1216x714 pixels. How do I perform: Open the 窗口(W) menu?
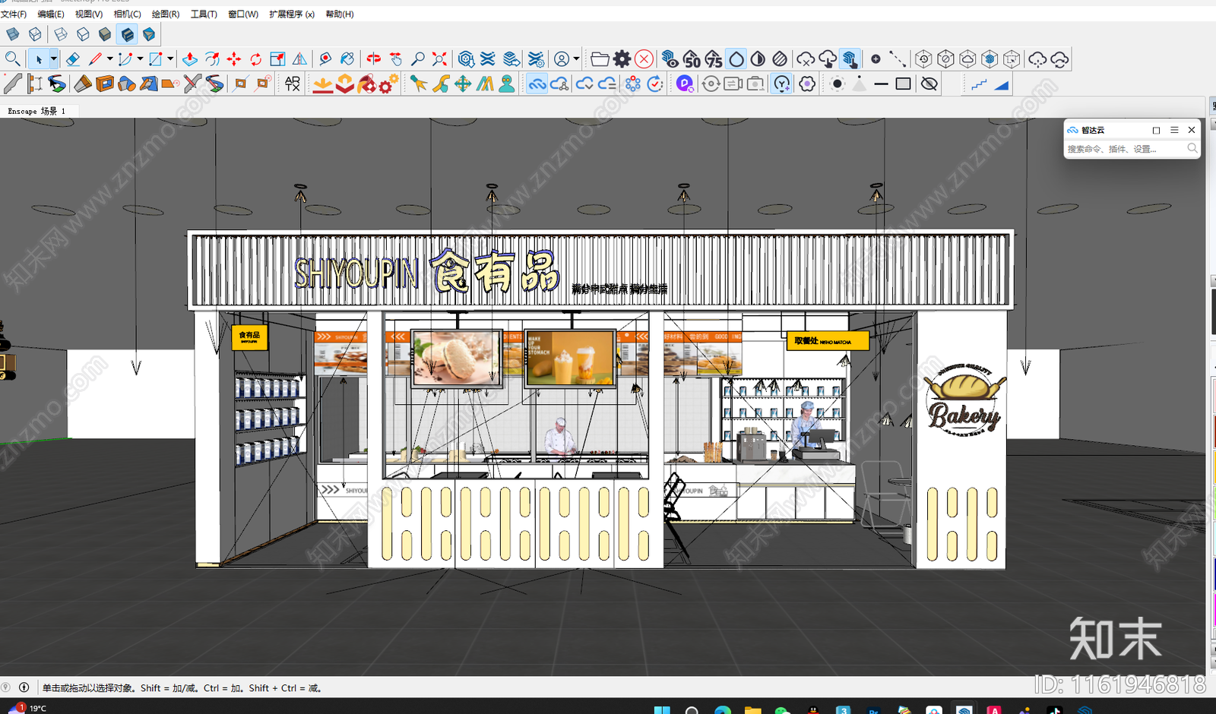coord(243,14)
